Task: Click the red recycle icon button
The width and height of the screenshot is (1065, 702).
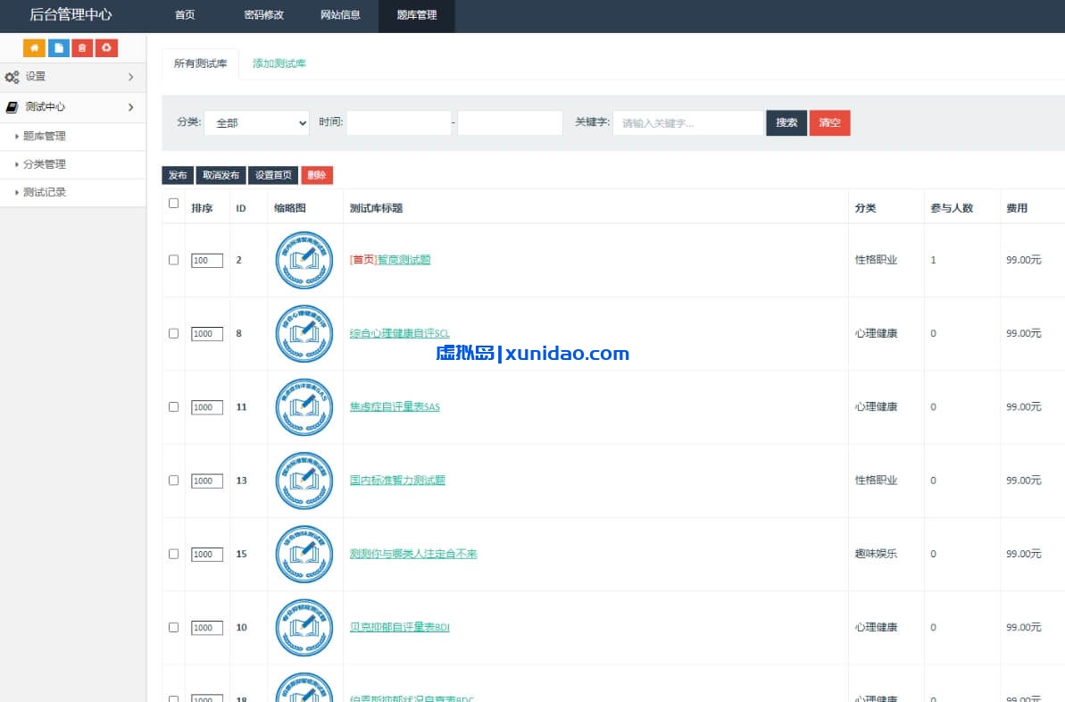Action: click(x=106, y=48)
